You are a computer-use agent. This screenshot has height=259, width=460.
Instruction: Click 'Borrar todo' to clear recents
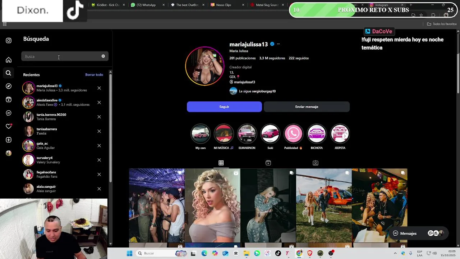coord(94,75)
